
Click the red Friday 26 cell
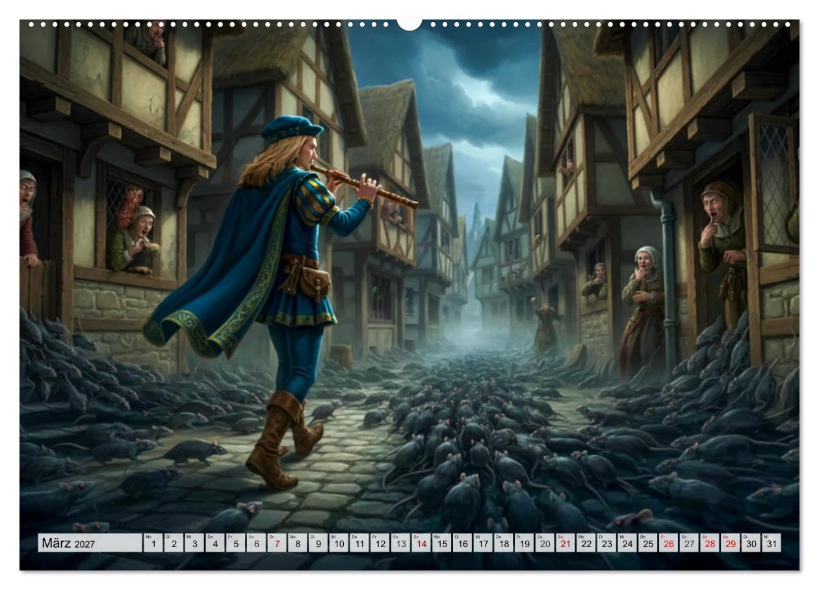[x=668, y=543]
